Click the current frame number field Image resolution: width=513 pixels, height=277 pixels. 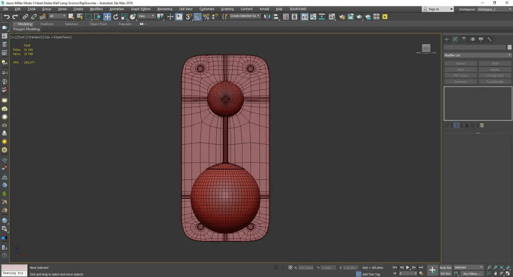coord(407,273)
